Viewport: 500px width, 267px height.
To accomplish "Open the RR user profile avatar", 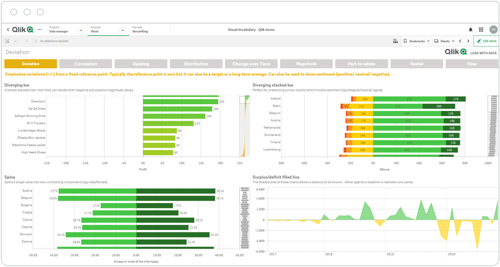I will coord(493,29).
